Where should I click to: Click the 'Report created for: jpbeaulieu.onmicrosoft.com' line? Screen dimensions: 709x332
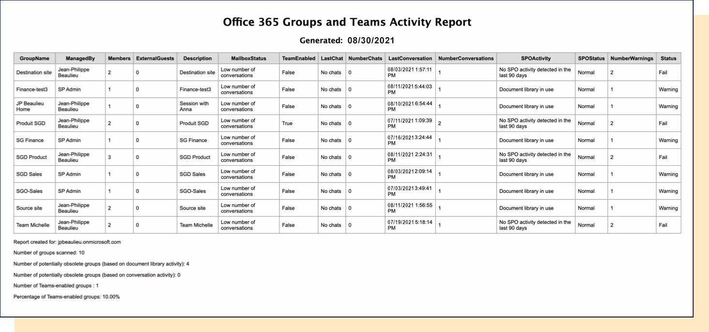[x=67, y=242]
